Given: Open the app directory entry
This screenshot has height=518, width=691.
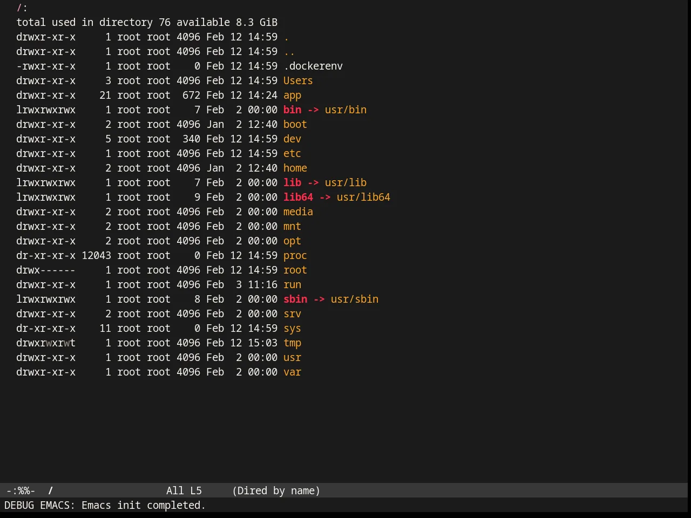Looking at the screenshot, I should (292, 95).
